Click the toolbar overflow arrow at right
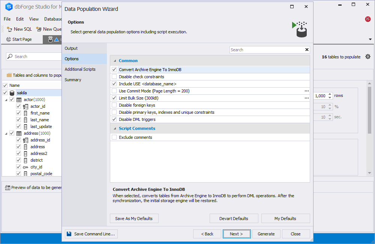Screen dimensions: 375x244 (x=370, y=39)
